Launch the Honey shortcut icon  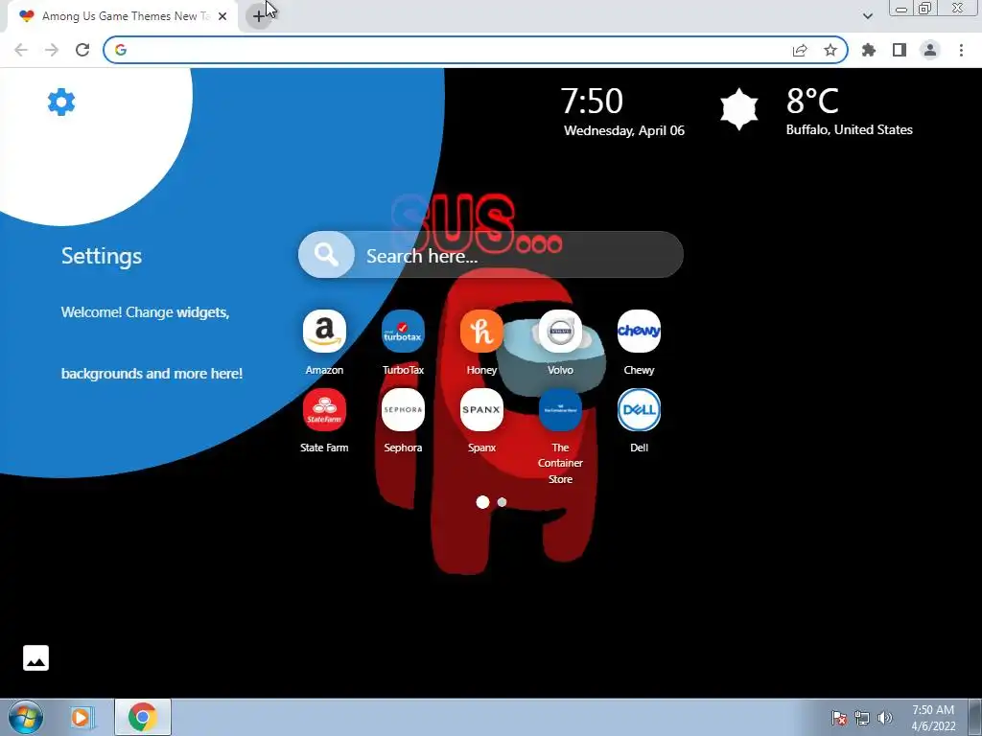[x=481, y=331]
